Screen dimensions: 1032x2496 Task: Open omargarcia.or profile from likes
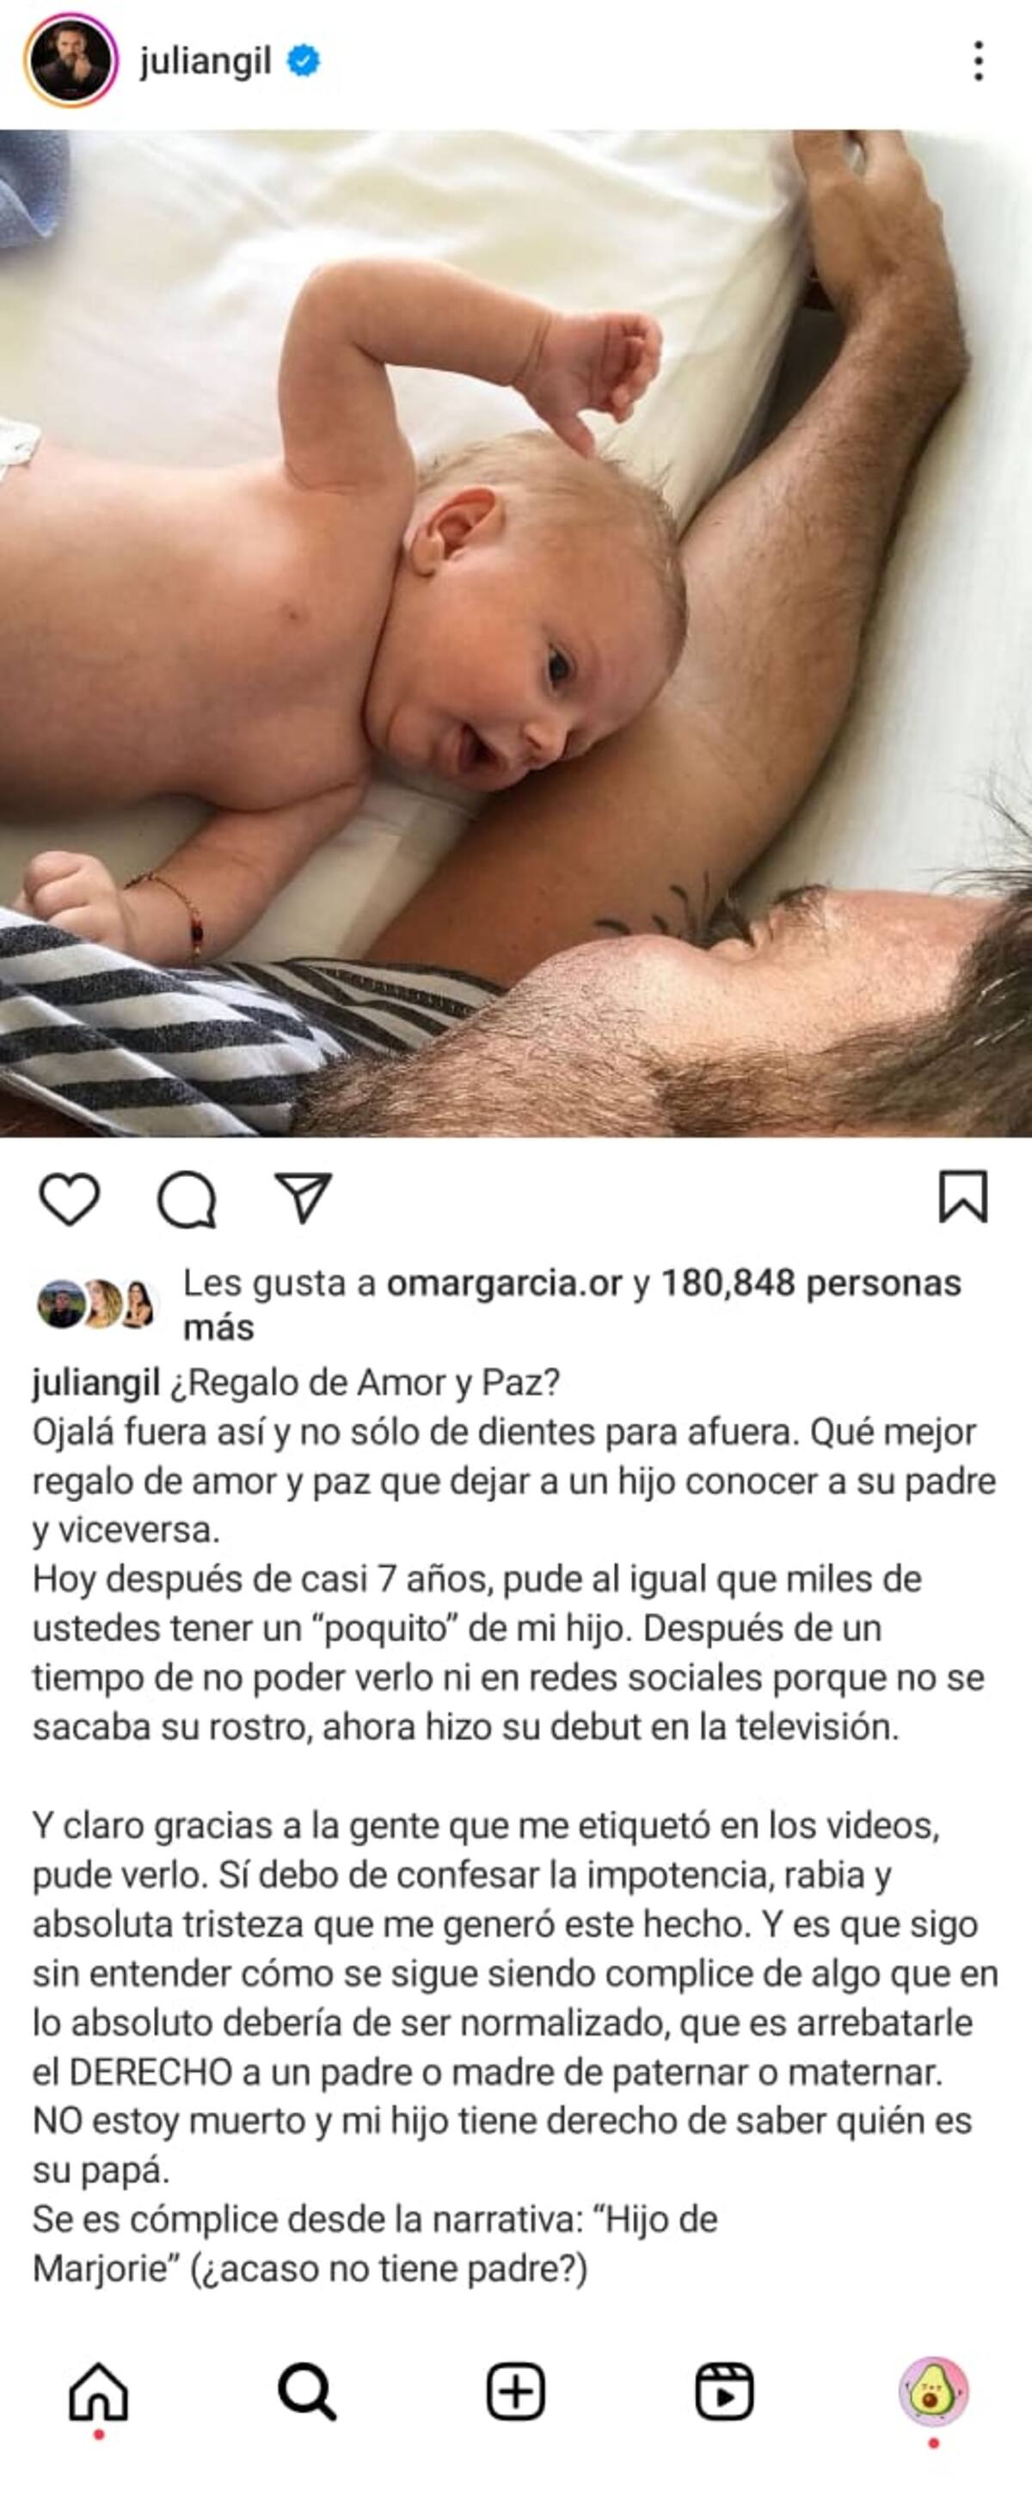[504, 1283]
